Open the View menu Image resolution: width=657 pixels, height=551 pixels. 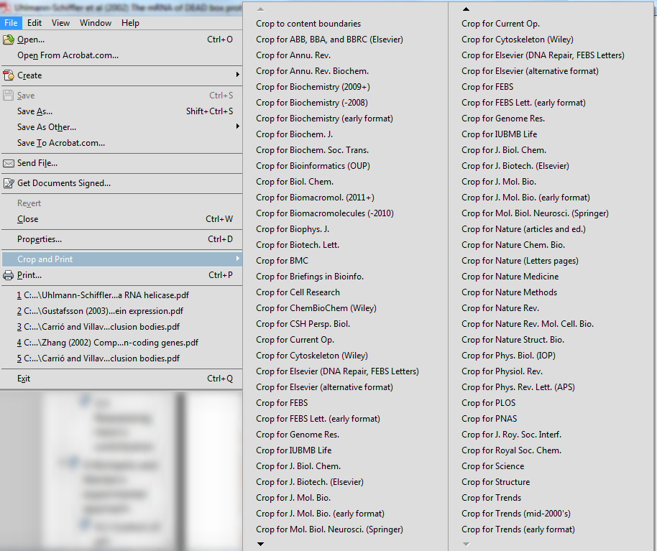(61, 22)
